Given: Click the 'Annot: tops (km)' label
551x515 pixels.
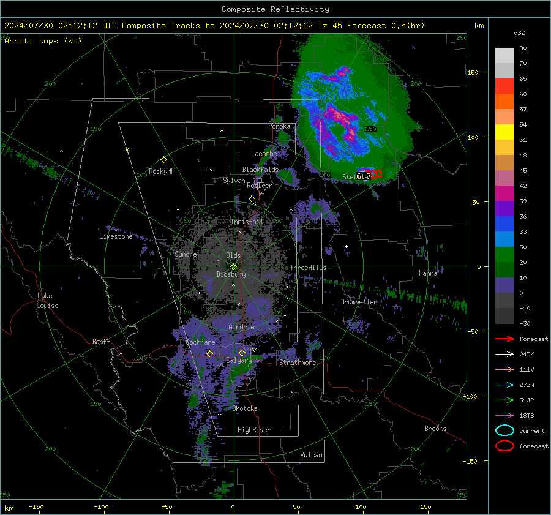Looking at the screenshot, I should 43,41.
